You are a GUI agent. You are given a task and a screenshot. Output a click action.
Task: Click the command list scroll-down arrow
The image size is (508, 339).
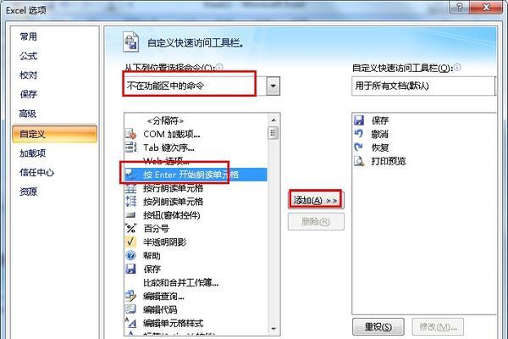273,329
